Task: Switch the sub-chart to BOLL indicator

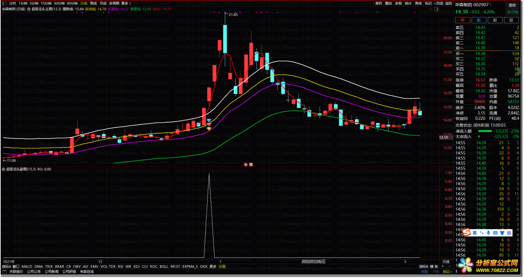Action: click(164, 267)
